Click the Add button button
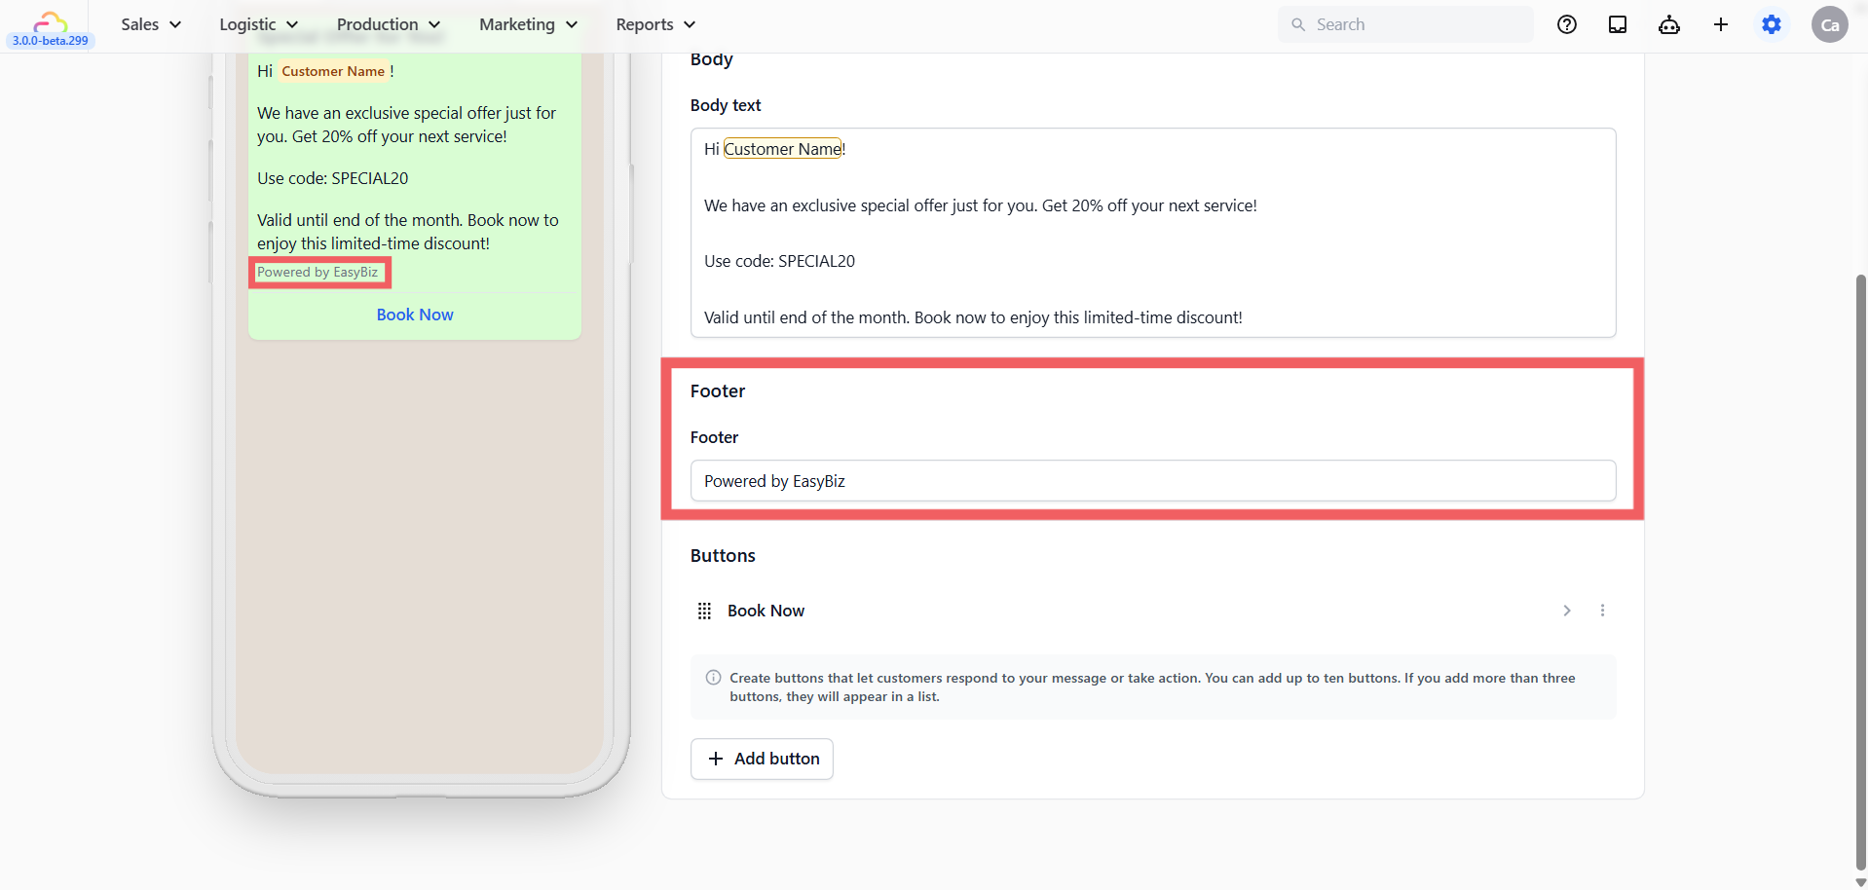 click(x=762, y=759)
